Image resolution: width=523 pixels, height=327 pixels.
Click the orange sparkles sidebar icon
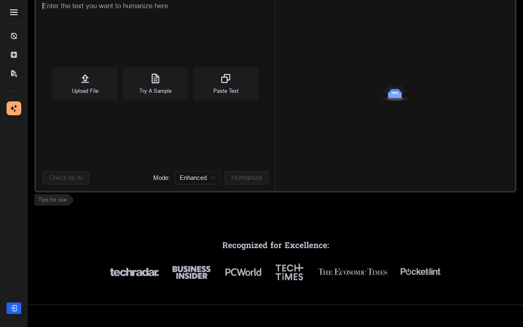(x=14, y=108)
